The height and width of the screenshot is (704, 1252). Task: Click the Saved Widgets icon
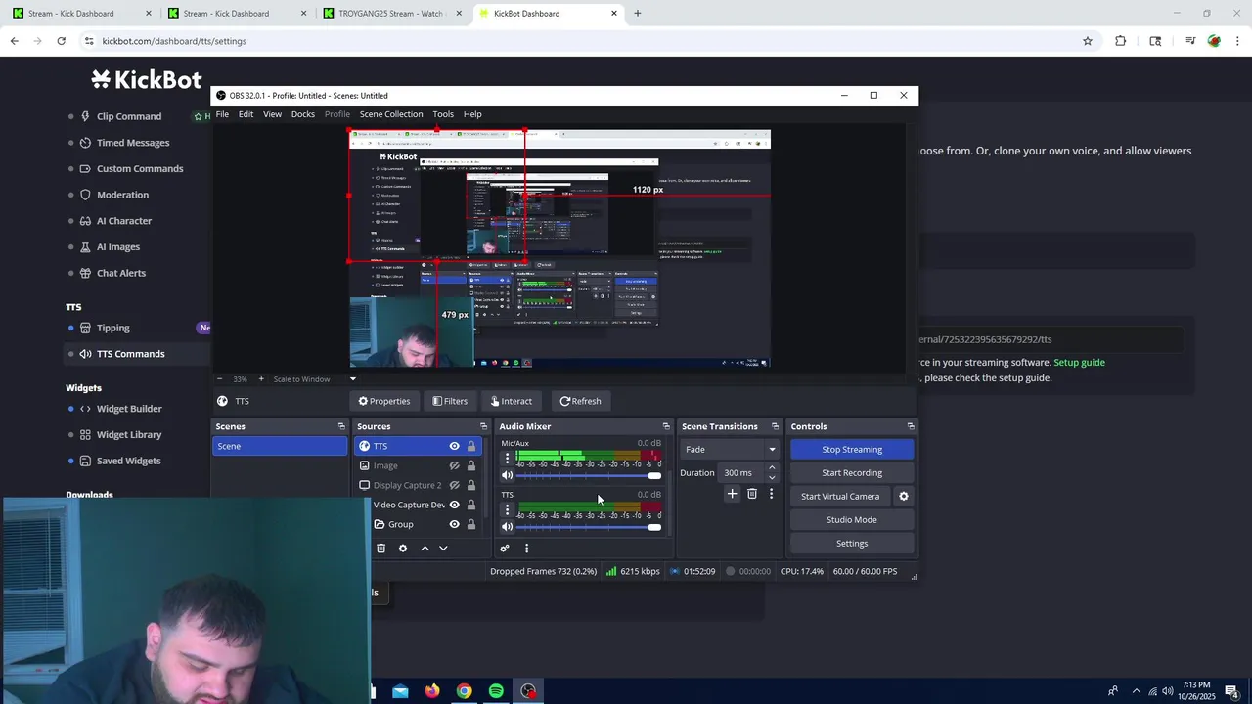click(x=86, y=461)
